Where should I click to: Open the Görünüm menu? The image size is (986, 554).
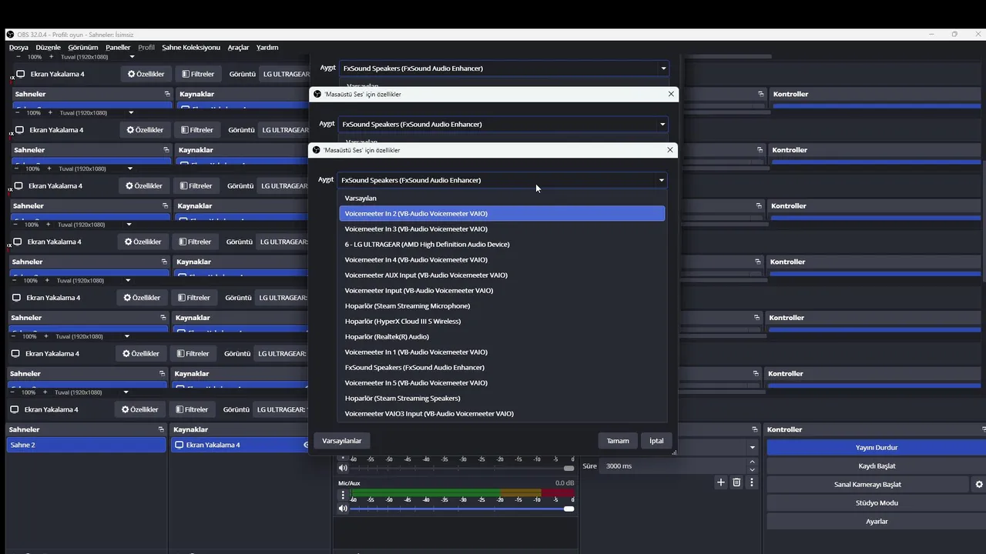(x=83, y=47)
